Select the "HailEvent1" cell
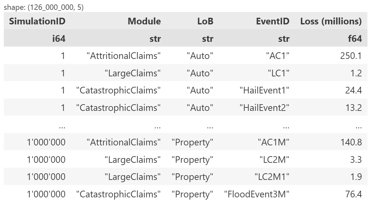The width and height of the screenshot is (370, 204). click(x=264, y=90)
